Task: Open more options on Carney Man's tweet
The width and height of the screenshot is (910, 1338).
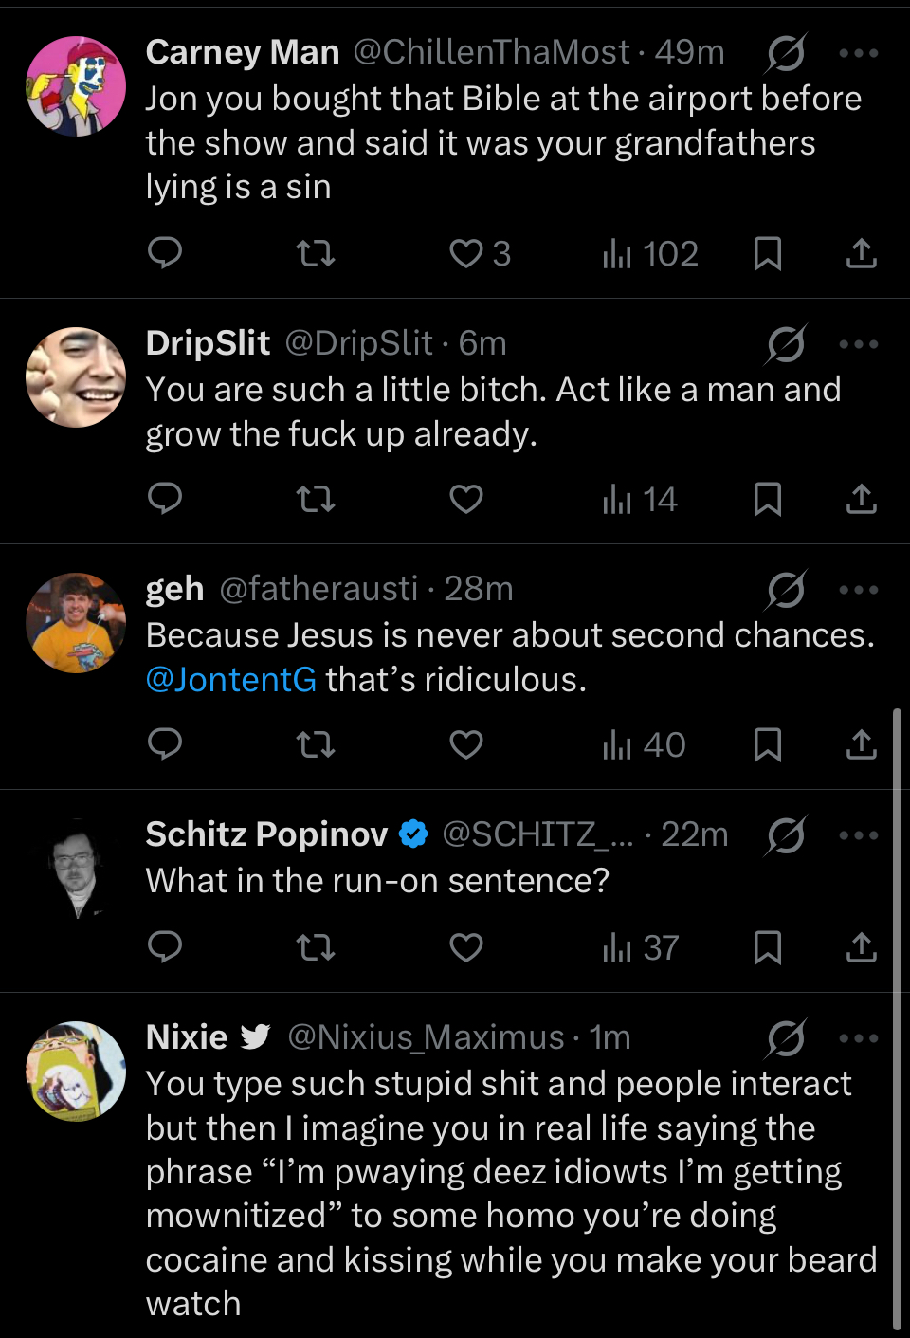Action: click(x=858, y=53)
